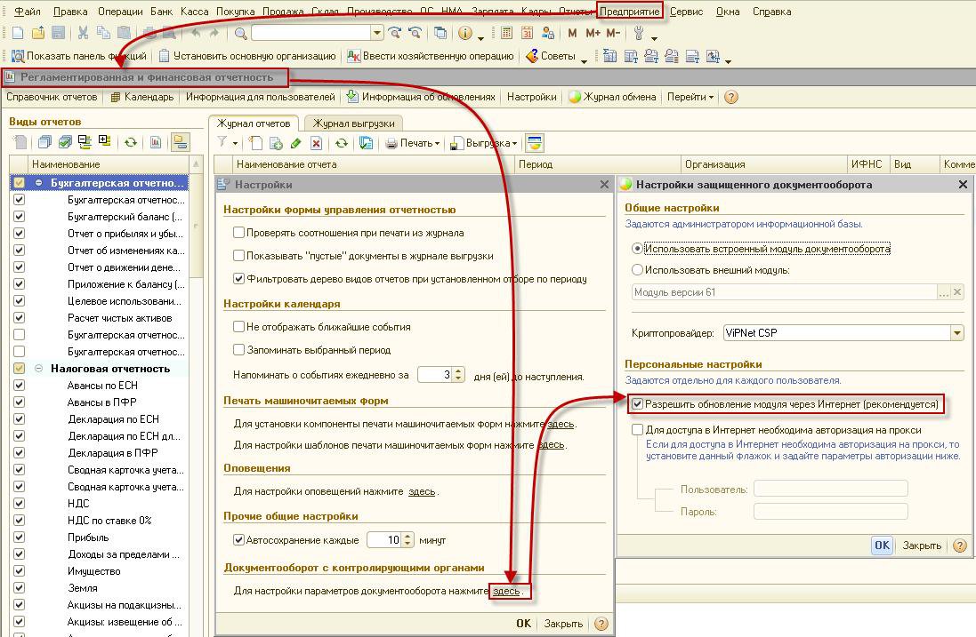Open the Операции menu
The image size is (976, 637).
120,12
